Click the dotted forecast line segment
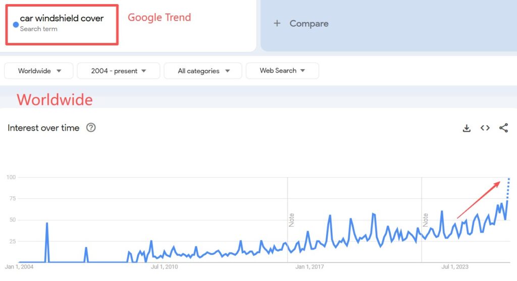The height and width of the screenshot is (281, 517). click(508, 189)
